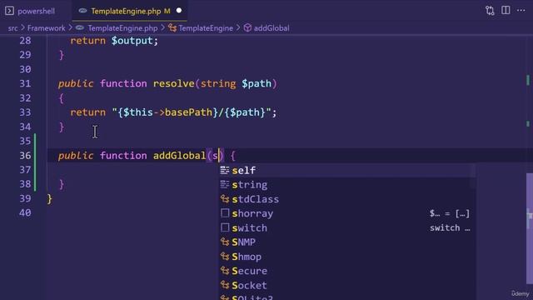
Task: Click the Framework breadcrumb
Action: pos(47,28)
